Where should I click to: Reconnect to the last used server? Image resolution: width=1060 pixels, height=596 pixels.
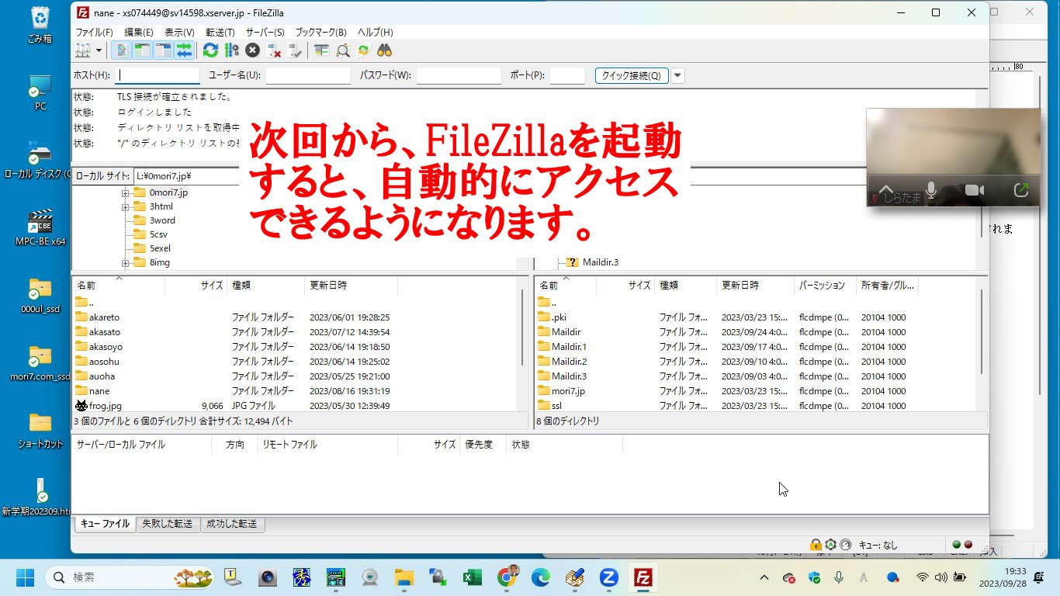(x=295, y=50)
